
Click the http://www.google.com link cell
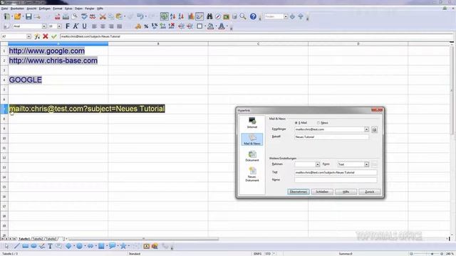[47, 50]
